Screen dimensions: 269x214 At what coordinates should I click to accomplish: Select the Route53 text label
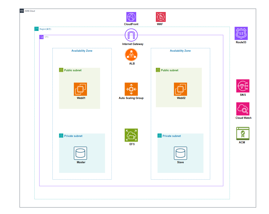241,42
